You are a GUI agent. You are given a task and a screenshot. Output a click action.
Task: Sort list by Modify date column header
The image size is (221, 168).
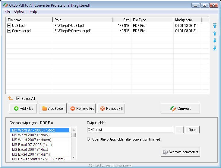188,20
